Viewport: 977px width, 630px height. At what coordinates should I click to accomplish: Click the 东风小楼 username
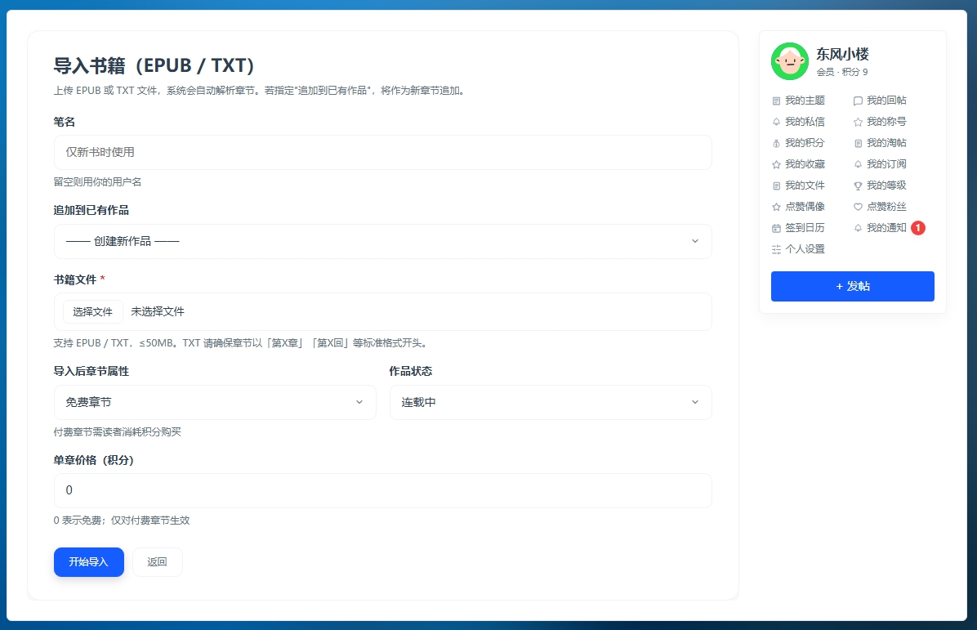pos(842,54)
